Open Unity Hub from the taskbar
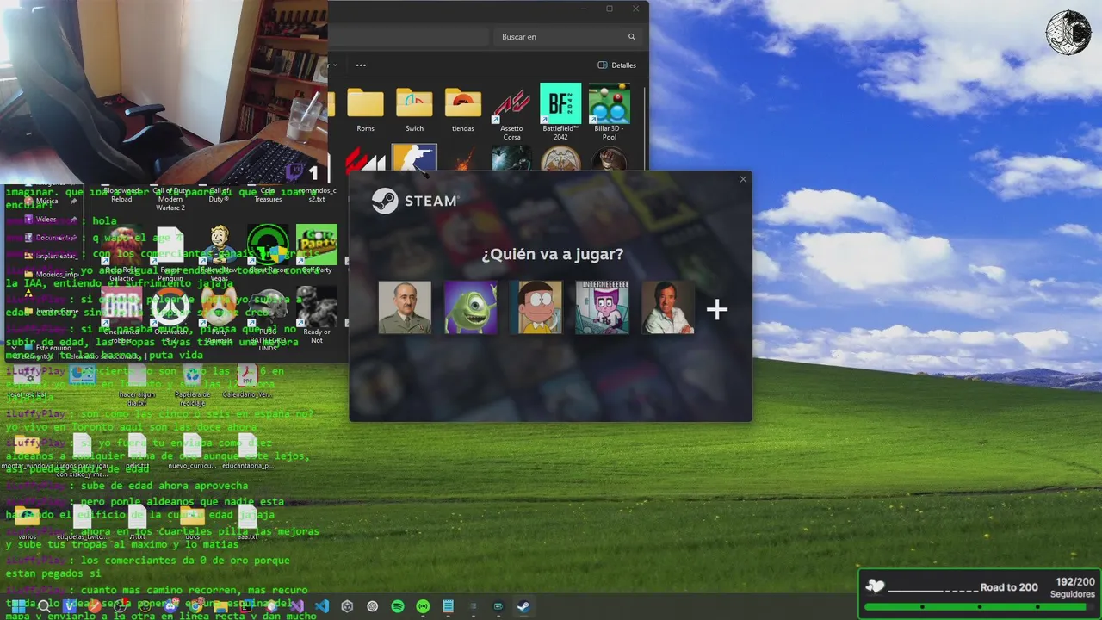1102x620 pixels. [347, 606]
